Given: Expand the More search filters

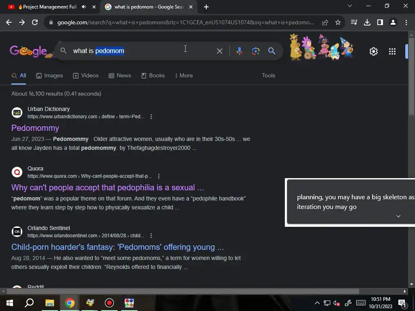Looking at the screenshot, I should [184, 76].
